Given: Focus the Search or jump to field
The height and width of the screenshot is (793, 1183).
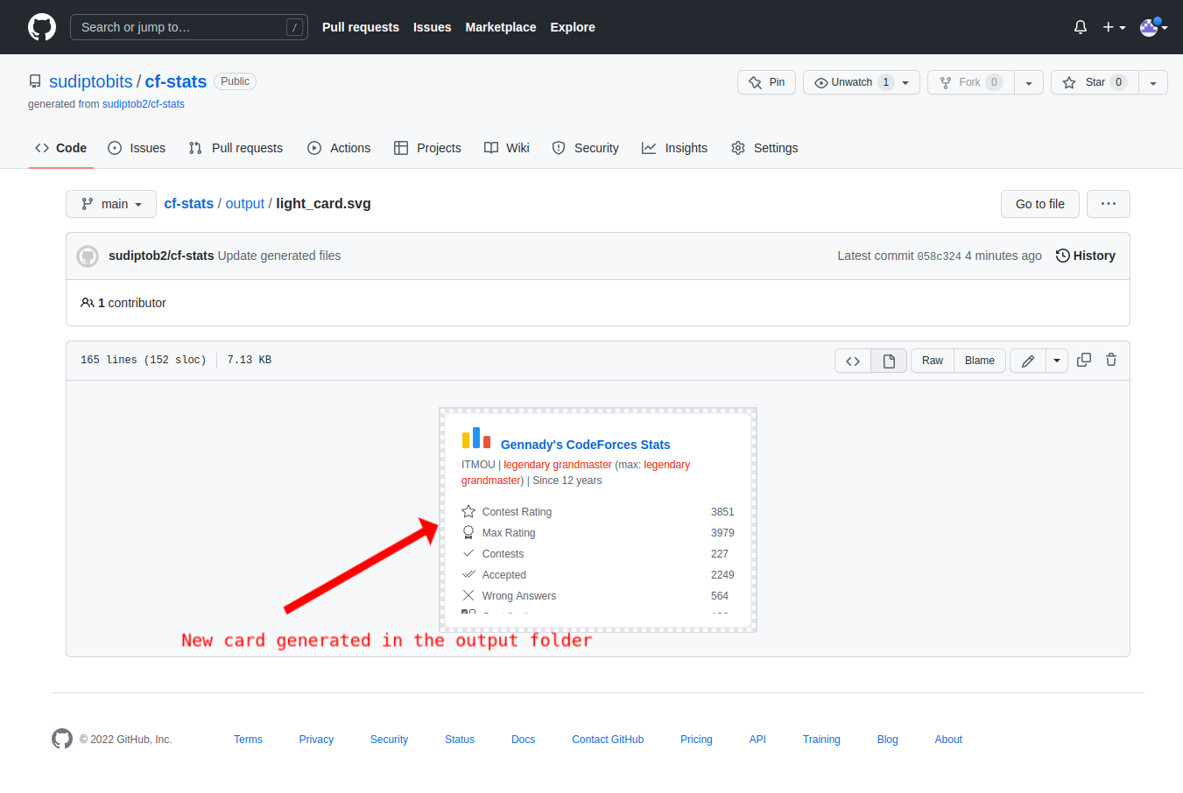Looking at the screenshot, I should 189,27.
